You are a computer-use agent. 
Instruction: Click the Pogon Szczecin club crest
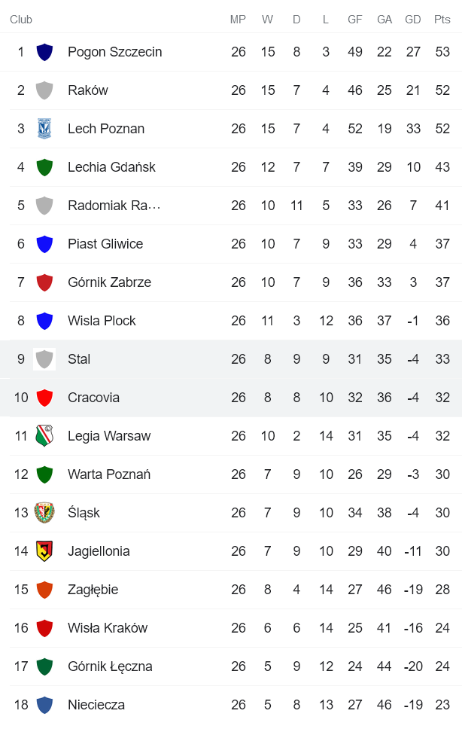coord(44,52)
